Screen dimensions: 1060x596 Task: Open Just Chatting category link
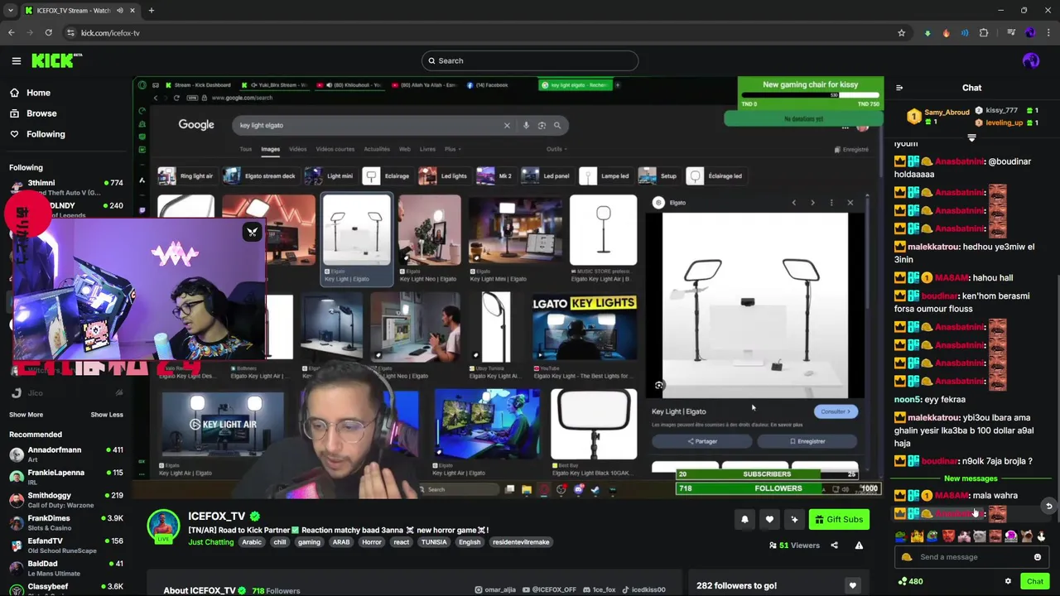[211, 542]
